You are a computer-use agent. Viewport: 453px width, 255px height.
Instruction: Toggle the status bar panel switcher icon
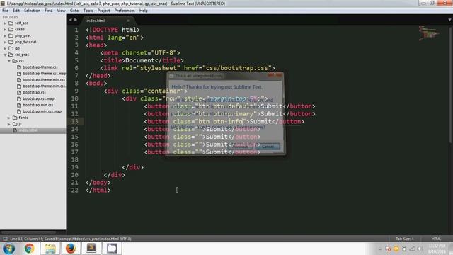(x=5, y=239)
